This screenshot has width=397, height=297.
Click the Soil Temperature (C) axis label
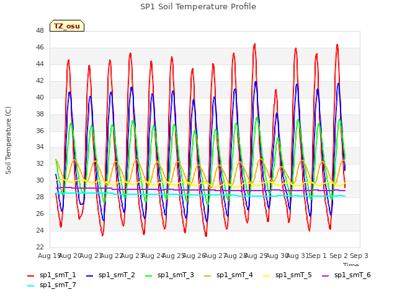click(x=8, y=140)
